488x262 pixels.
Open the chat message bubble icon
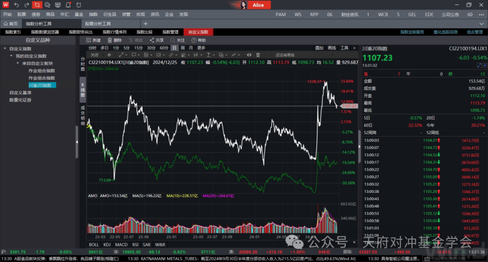tap(47, 5)
